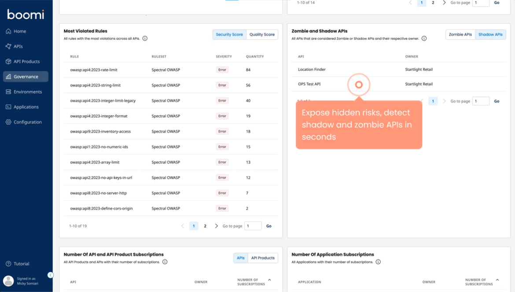Click owasp:api4:2023-array-limit rule

[95, 162]
